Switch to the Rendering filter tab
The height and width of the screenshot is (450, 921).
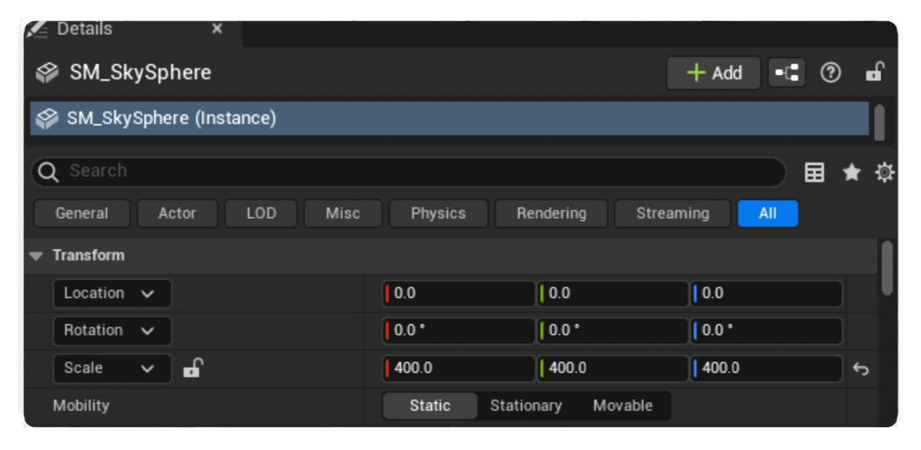pyautogui.click(x=551, y=214)
